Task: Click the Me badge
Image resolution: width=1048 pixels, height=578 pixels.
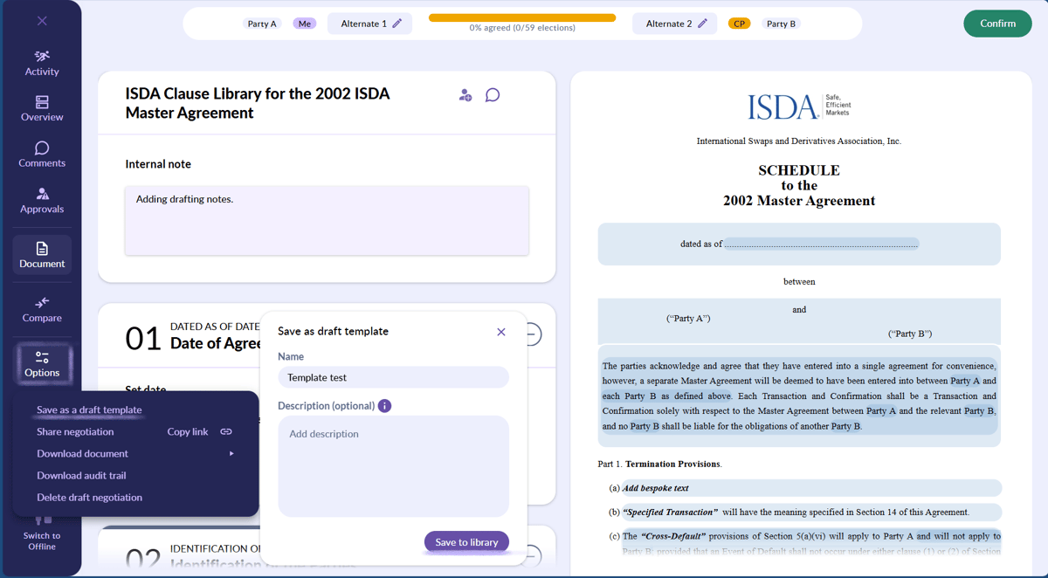Action: [x=304, y=24]
